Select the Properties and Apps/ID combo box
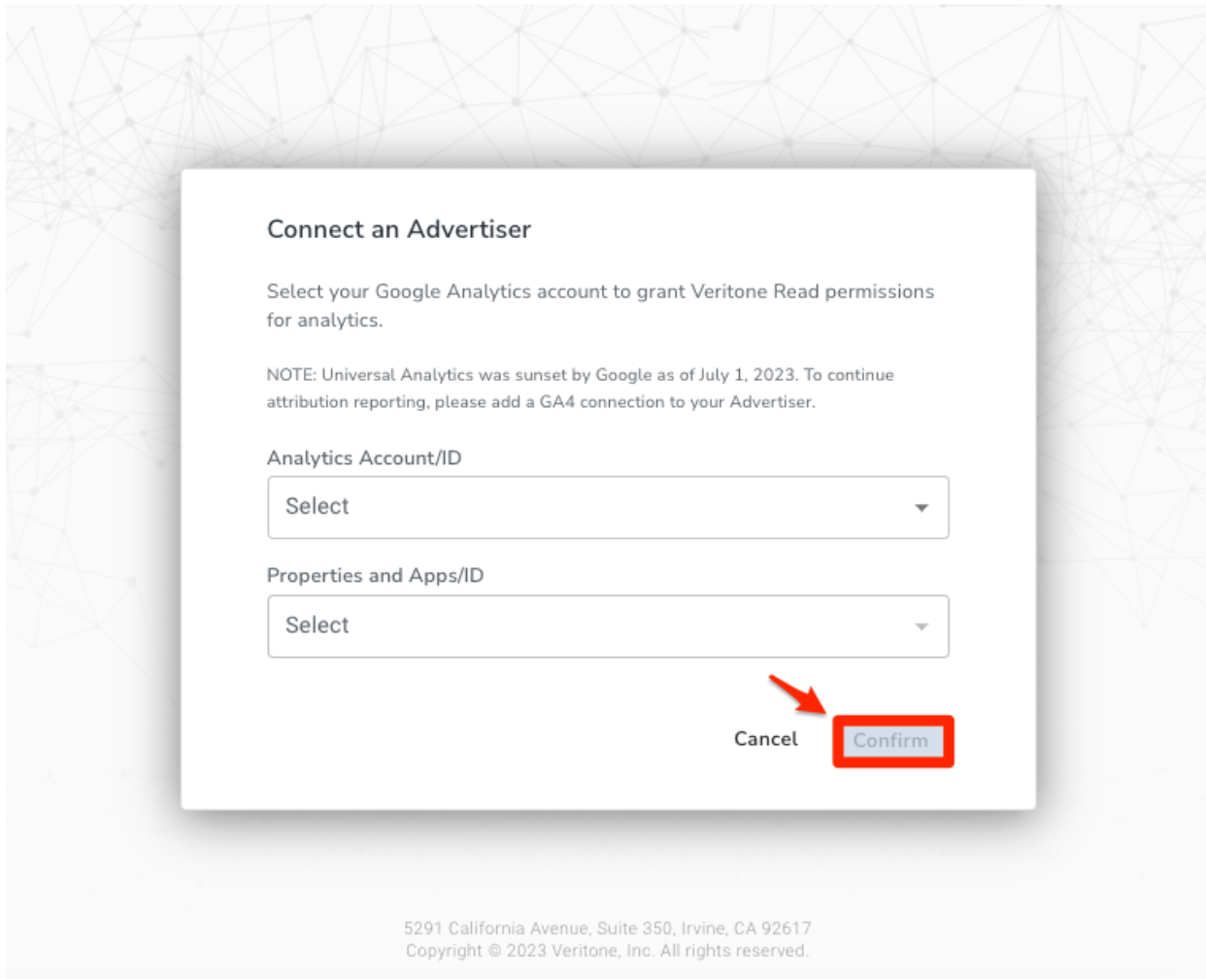The width and height of the screenshot is (1206, 979). pyautogui.click(x=608, y=625)
